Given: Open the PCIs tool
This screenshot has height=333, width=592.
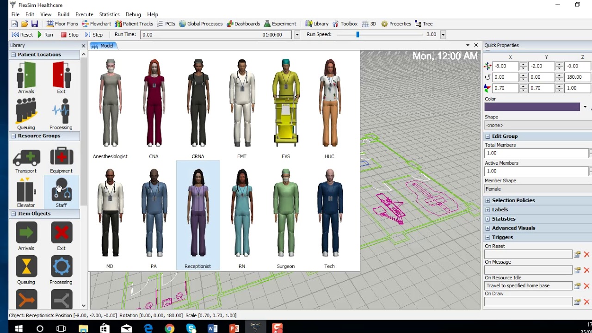Looking at the screenshot, I should (x=166, y=24).
